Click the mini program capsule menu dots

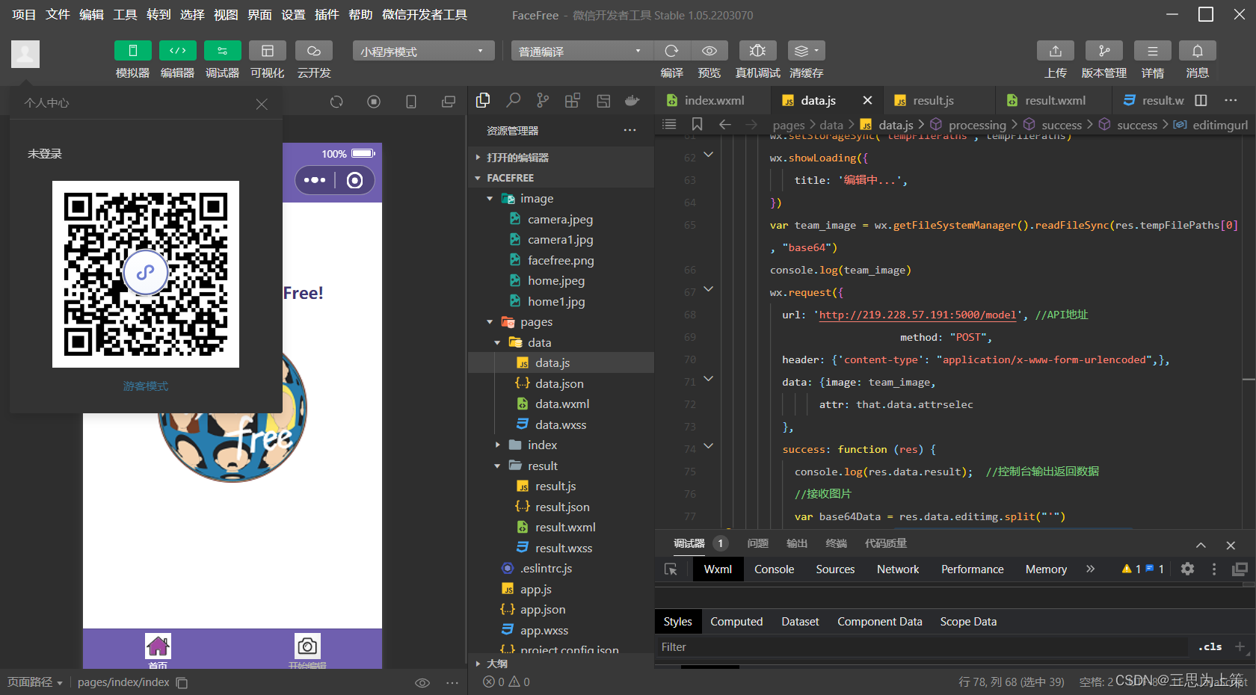[315, 180]
